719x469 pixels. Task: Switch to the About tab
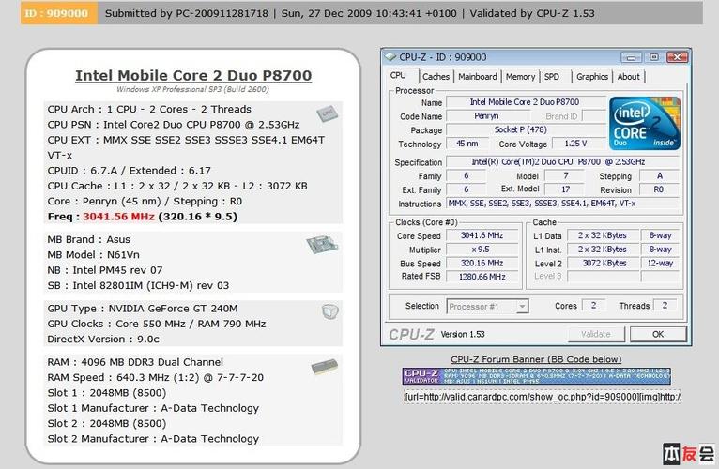click(x=628, y=77)
